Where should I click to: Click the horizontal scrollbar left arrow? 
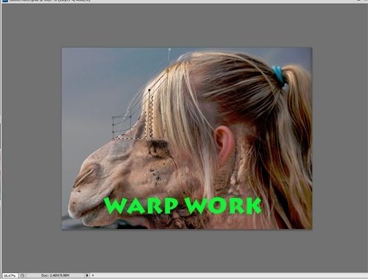[93, 275]
